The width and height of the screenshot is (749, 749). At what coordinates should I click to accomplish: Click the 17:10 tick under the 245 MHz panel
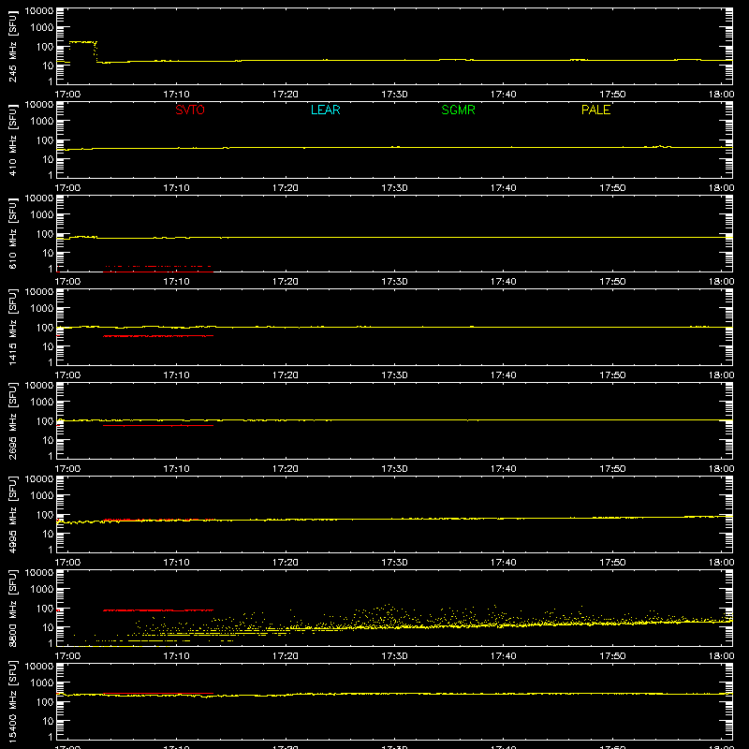[x=176, y=95]
